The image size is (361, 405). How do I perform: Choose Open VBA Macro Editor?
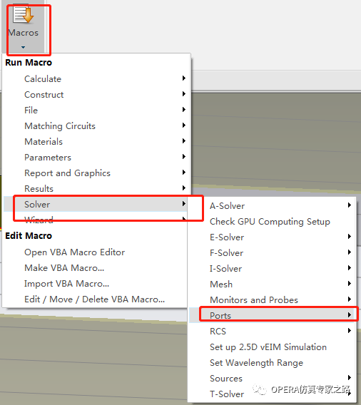click(74, 252)
